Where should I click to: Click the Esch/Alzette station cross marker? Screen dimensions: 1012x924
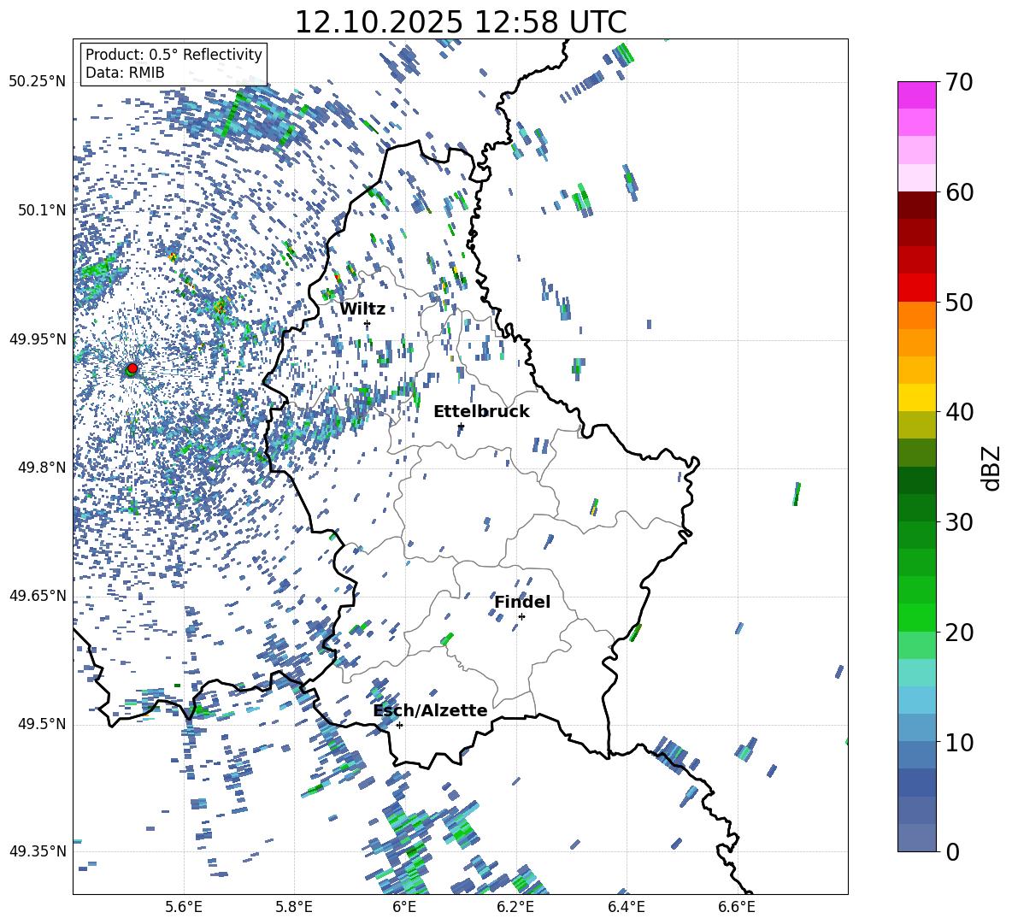coord(399,725)
